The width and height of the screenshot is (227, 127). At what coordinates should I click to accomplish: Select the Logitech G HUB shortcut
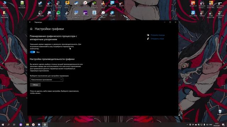(67, 14)
